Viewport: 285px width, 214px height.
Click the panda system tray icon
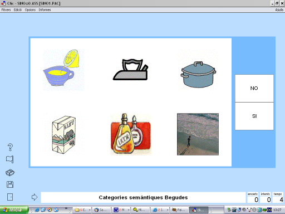click(x=249, y=210)
